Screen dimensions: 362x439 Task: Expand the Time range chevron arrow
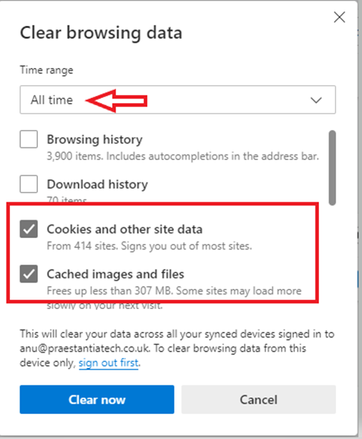[316, 100]
